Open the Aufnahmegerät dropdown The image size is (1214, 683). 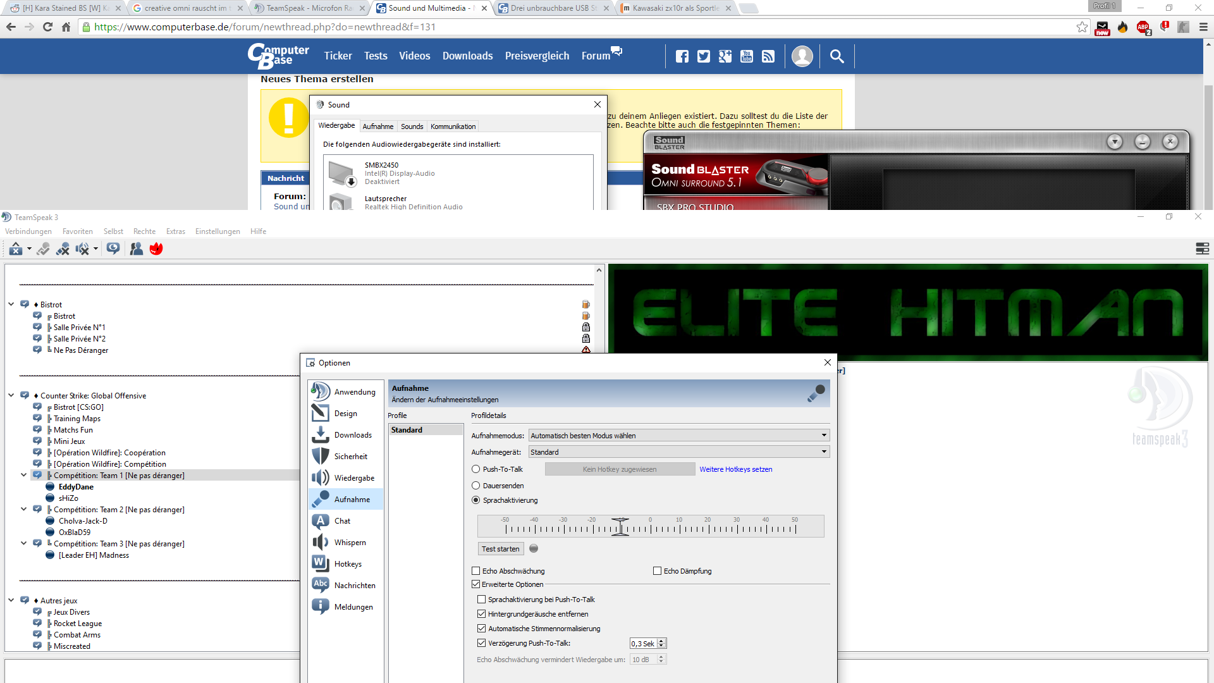(x=679, y=452)
